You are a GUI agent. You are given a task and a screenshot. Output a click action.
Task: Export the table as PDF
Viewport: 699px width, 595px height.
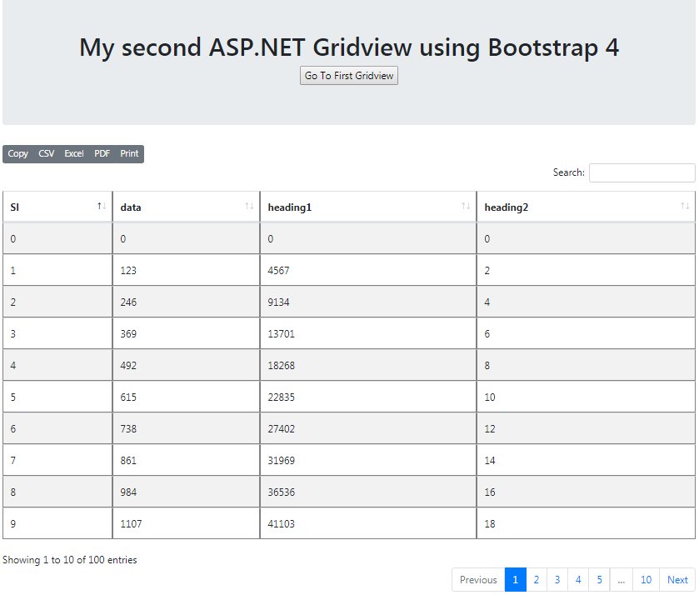102,154
